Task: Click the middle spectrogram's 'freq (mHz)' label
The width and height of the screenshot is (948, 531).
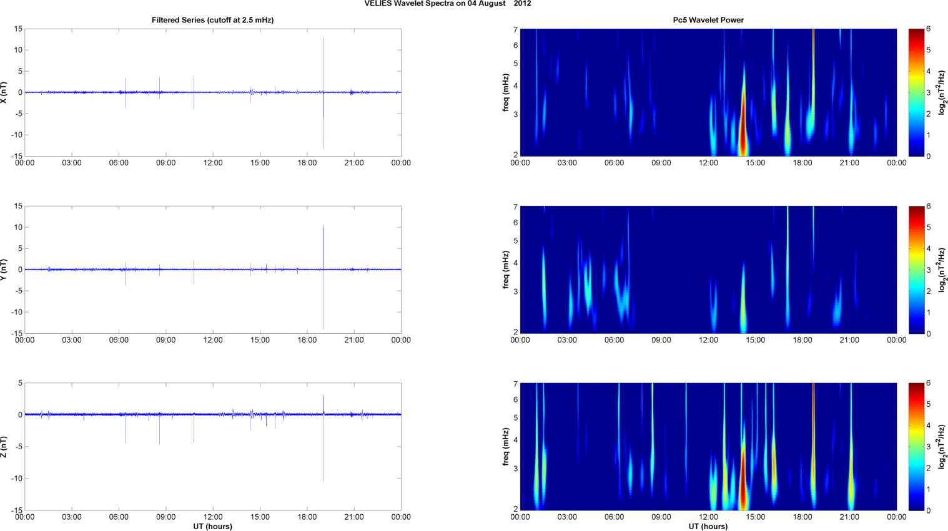Action: [506, 270]
